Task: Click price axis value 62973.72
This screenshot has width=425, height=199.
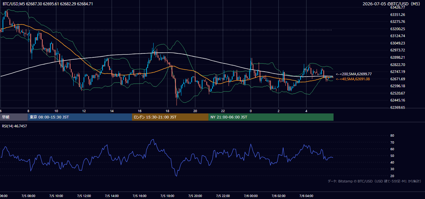Action: [397, 50]
